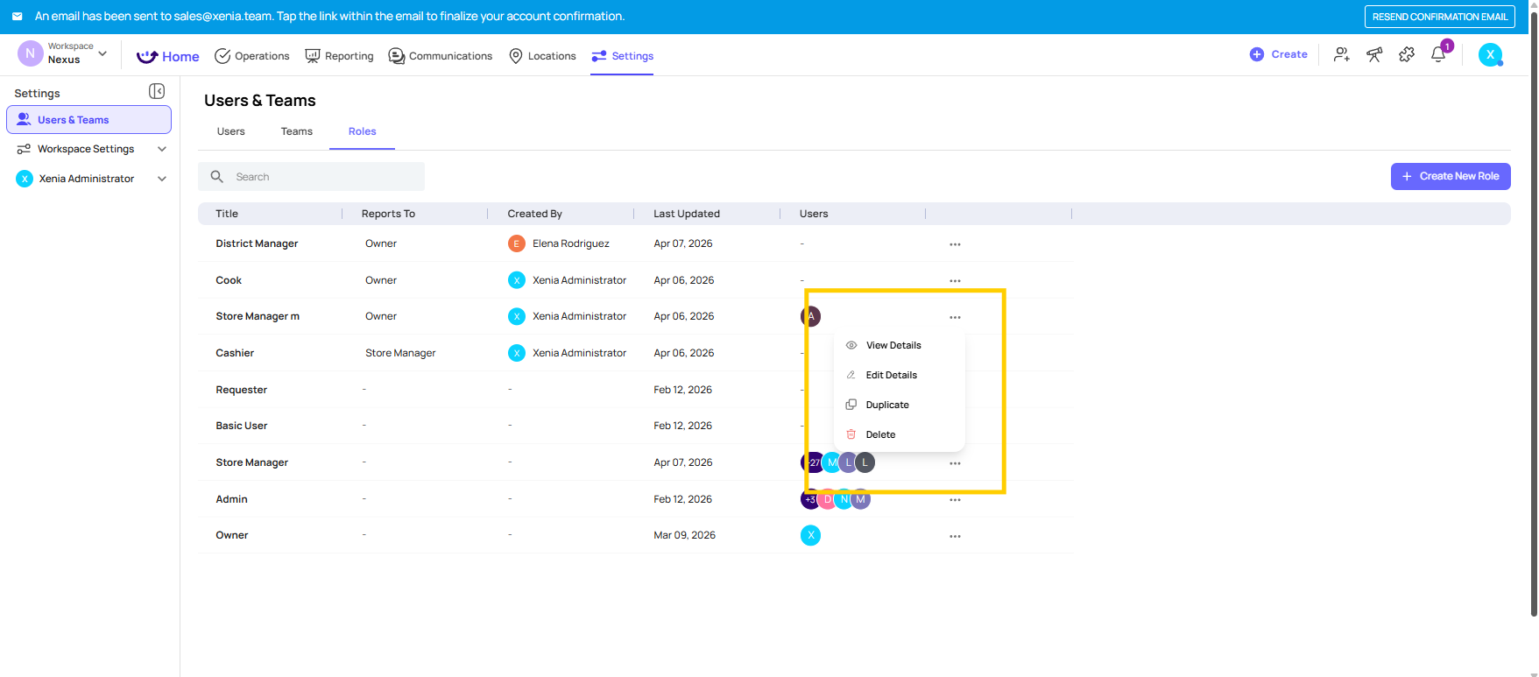Select View Details from context menu
This screenshot has height=677, width=1539.
(893, 345)
